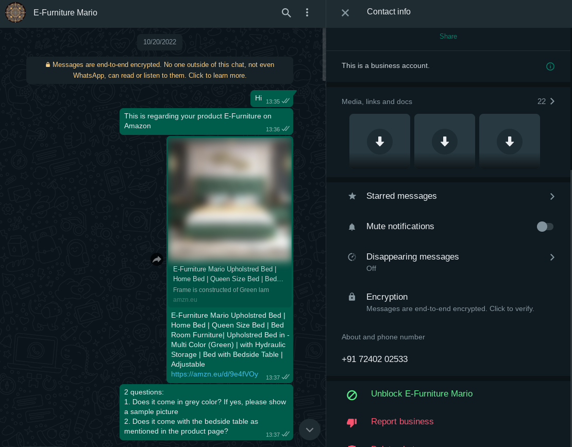Screen dimensions: 572x447
Task: Click the unblock circle-slash icon
Action: 352,395
